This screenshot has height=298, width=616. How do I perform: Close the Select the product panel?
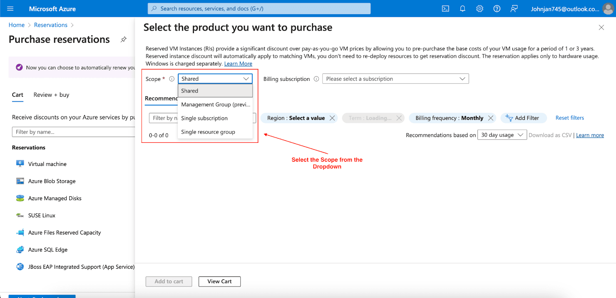(601, 27)
